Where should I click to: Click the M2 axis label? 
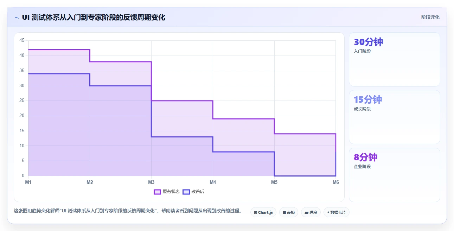(x=90, y=182)
